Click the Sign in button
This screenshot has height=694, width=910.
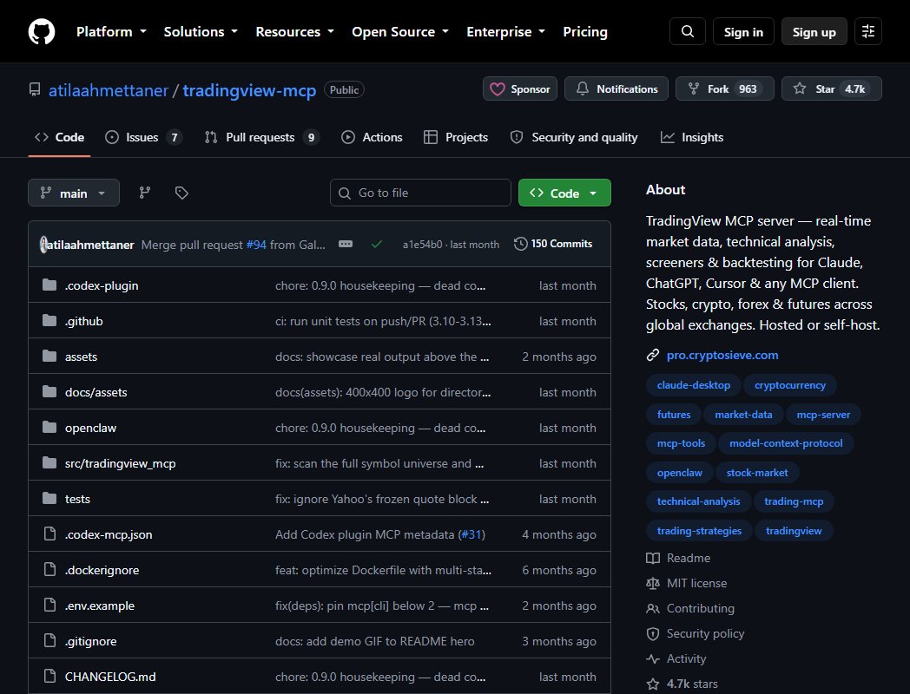[743, 31]
